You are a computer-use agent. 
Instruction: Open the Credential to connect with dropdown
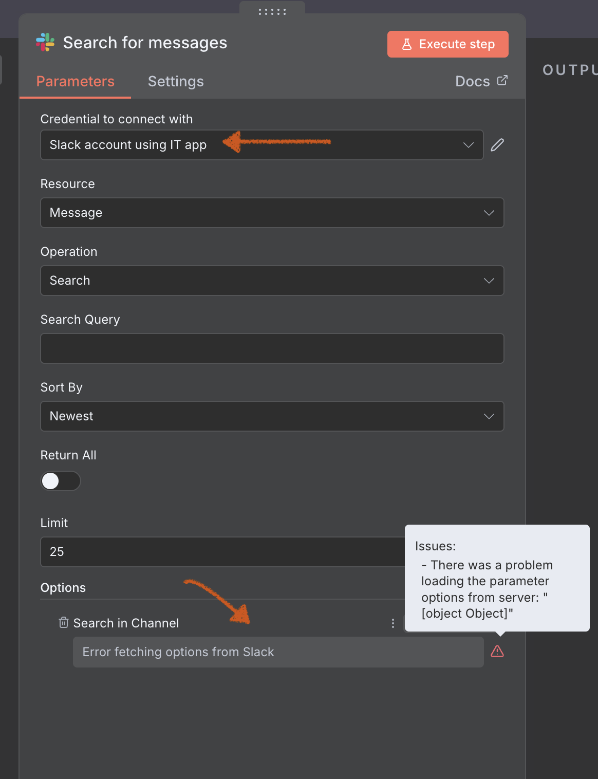(x=261, y=145)
